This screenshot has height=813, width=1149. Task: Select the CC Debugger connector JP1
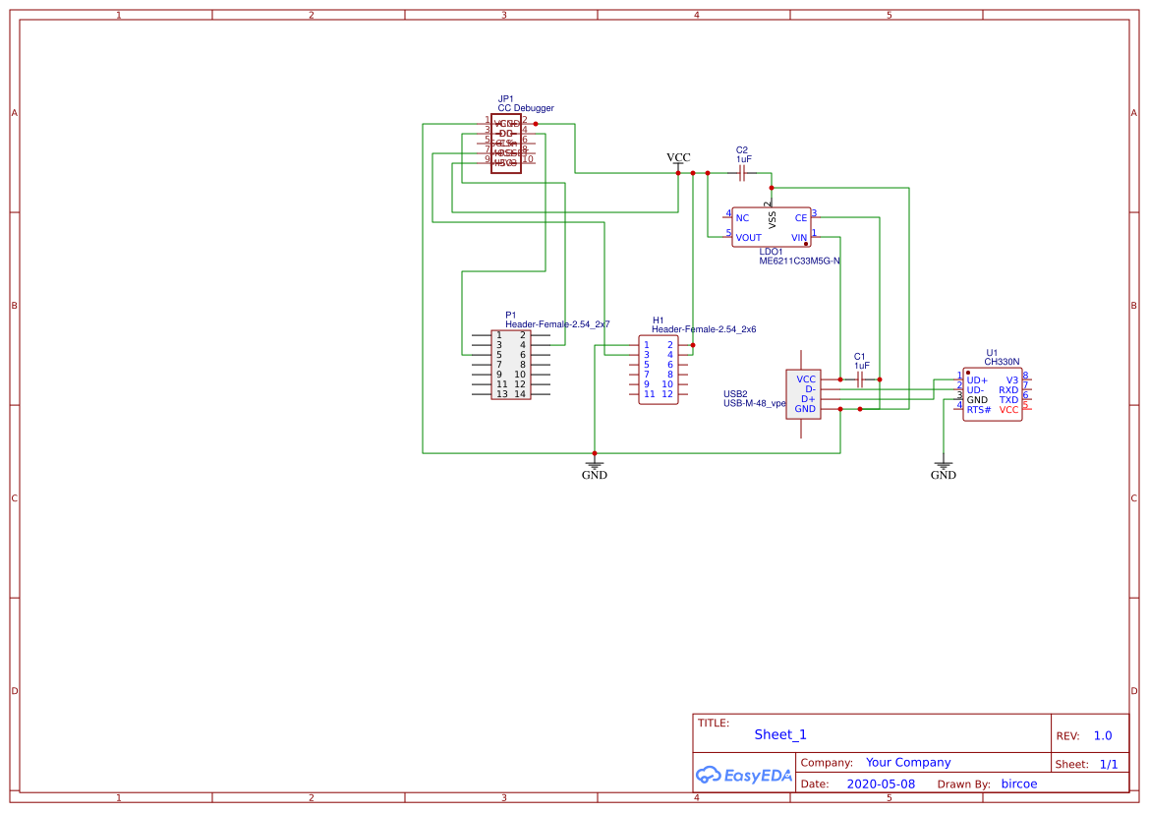[507, 145]
